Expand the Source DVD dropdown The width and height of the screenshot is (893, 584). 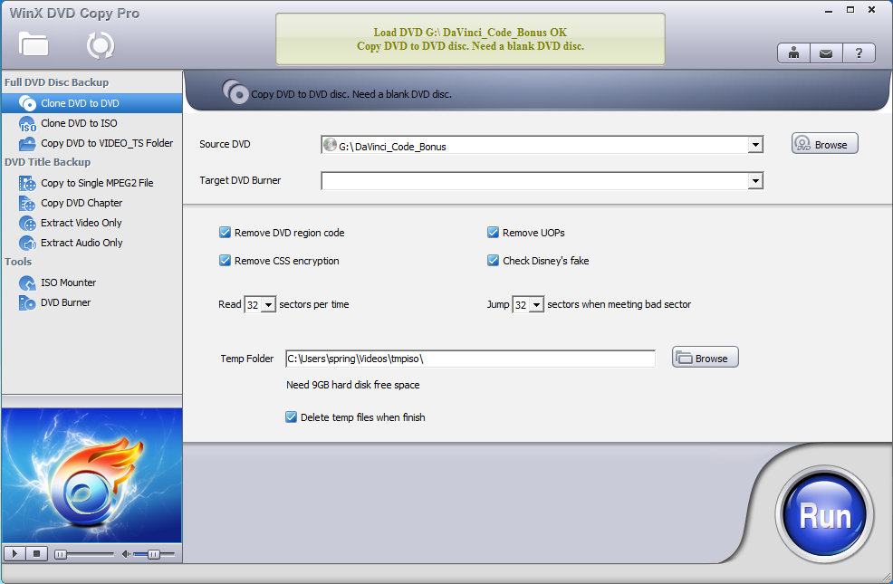(x=755, y=145)
